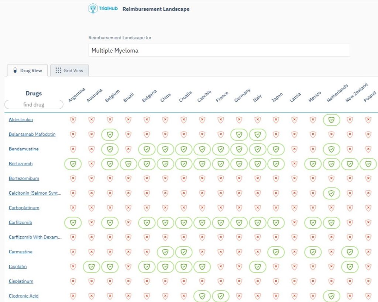
Task: Click Belantamab Mafodotin green shield under Belgium
Action: 110,135
